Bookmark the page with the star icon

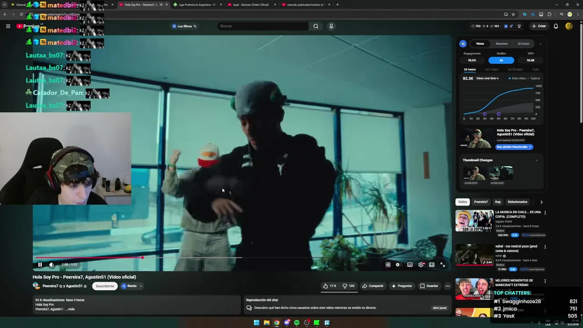click(513, 14)
